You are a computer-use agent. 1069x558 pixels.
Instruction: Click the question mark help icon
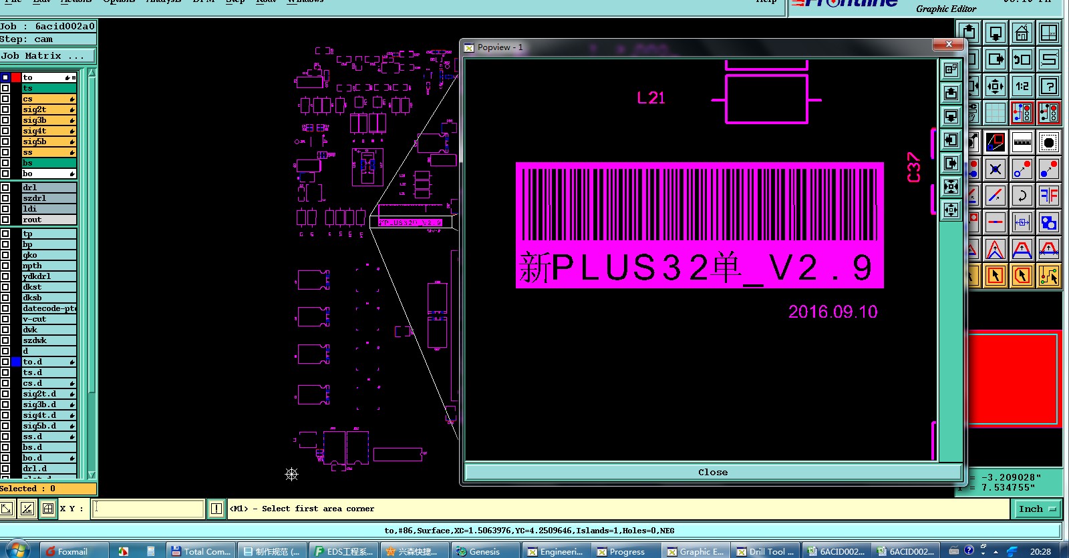1049,86
